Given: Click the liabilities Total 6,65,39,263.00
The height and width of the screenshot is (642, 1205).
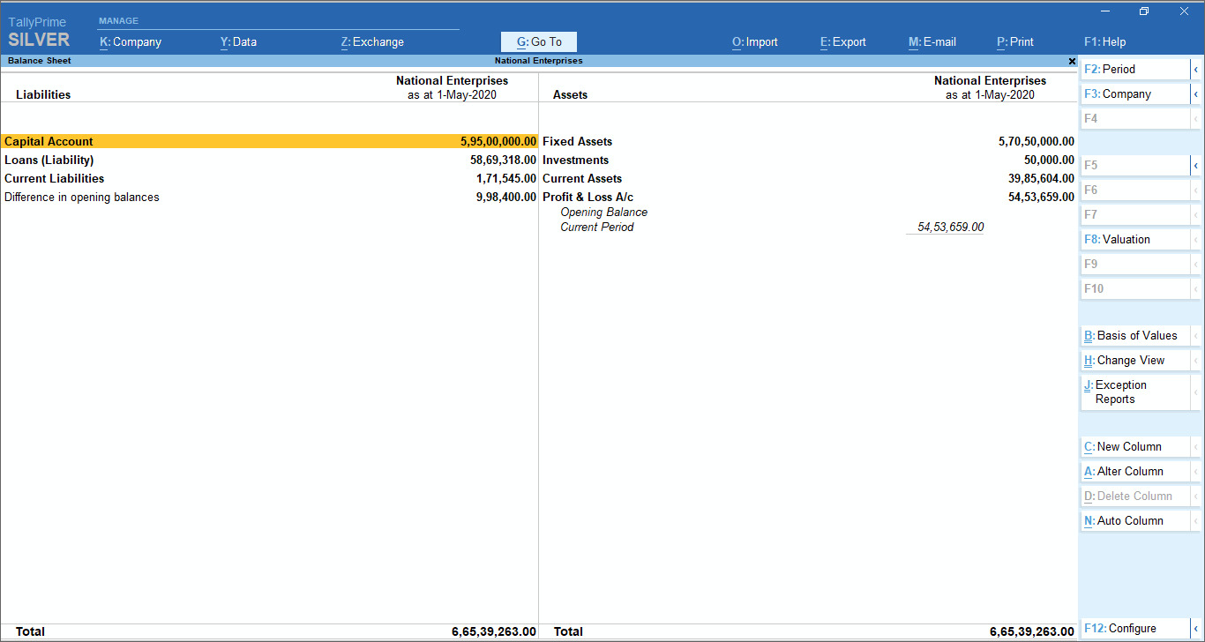Looking at the screenshot, I should click(x=494, y=631).
